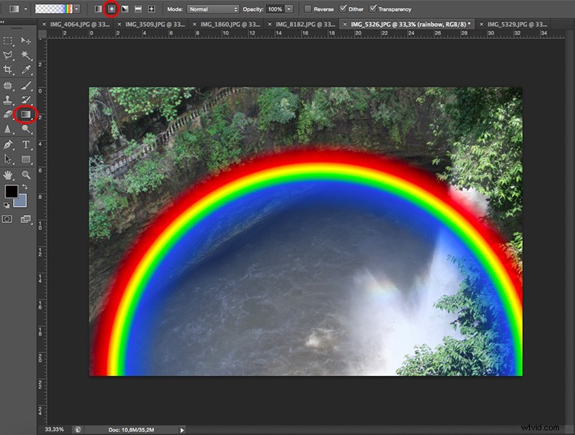Select the Eraser tool
This screenshot has height=435, width=575.
coord(8,114)
